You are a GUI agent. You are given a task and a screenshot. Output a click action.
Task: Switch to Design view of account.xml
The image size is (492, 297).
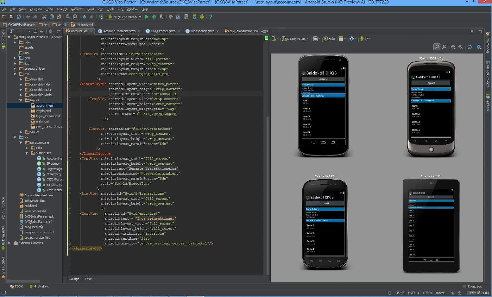[74, 279]
